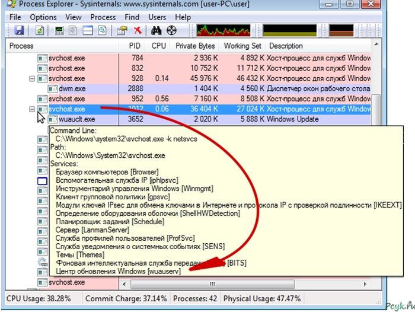Screen dimensions: 415x312
Task: Click horizontal scrollbar left arrow
Action: (124, 284)
